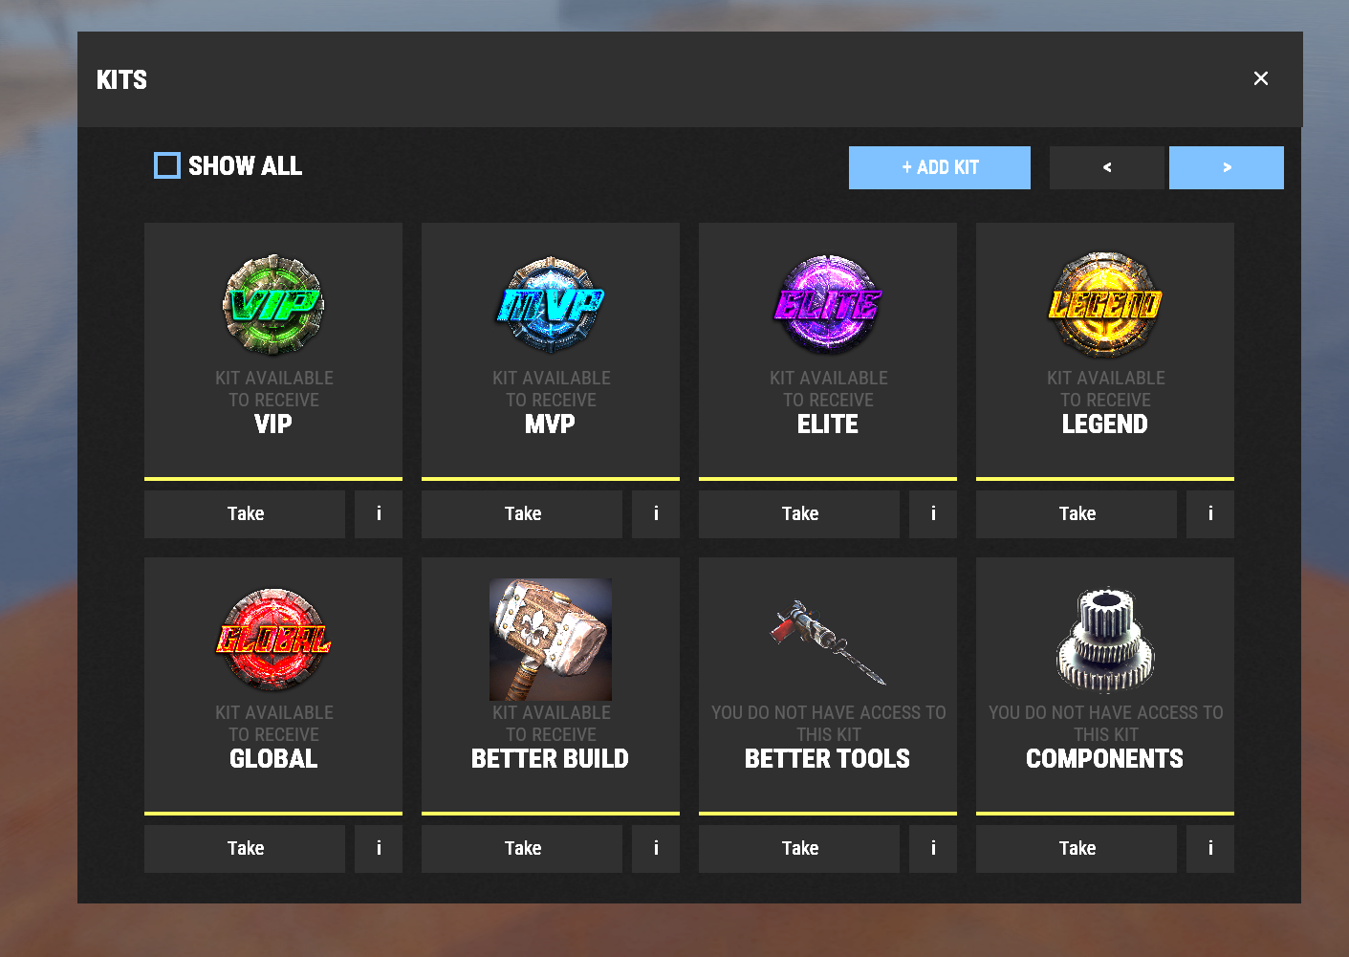The height and width of the screenshot is (957, 1349).
Task: Open info for the Elite kit
Action: (933, 514)
